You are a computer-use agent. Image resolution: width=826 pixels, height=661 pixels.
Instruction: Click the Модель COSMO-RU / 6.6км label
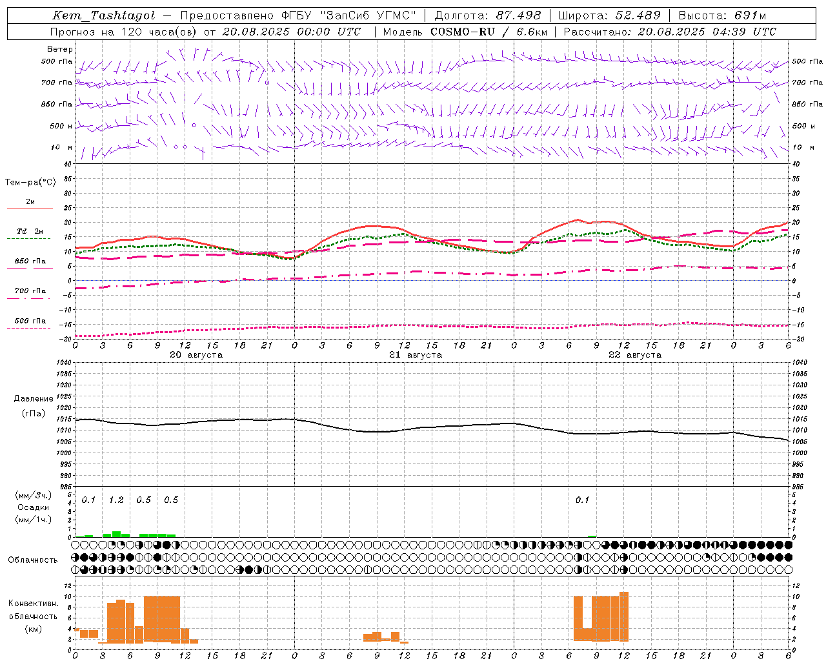(x=465, y=32)
